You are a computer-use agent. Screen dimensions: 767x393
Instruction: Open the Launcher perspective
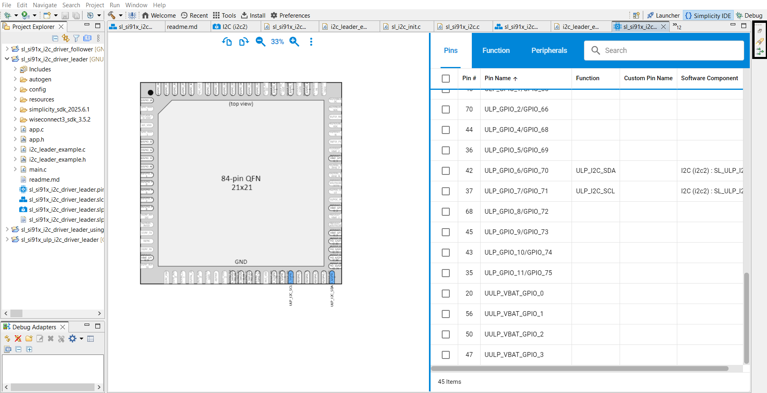663,15
